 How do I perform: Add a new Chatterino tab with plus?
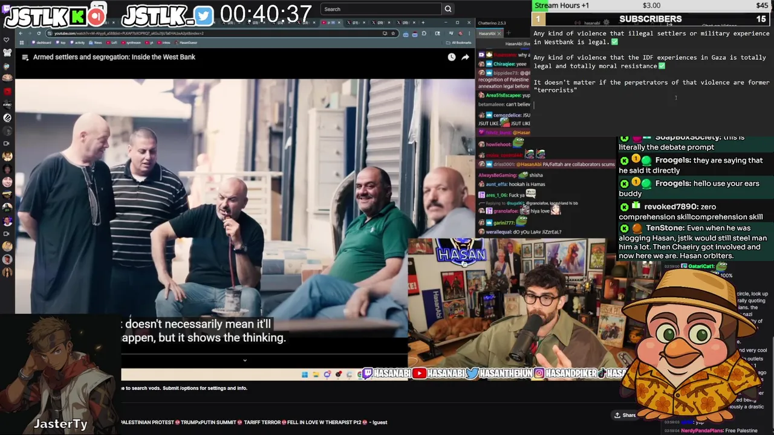(x=508, y=33)
